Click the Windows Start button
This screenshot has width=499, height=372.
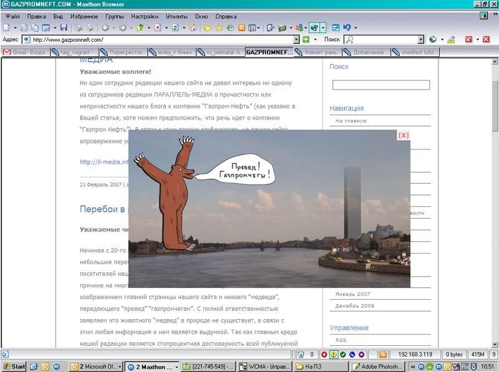(x=14, y=366)
